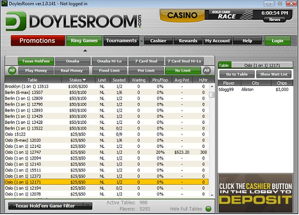The width and height of the screenshot is (299, 215).
Task: Click the $523.20 average pot cell
Action: tap(182, 152)
